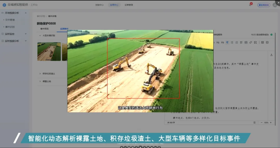The image size is (280, 148).
Task: Expand the 积存垃圾渣土 section
Action: (x=40, y=73)
